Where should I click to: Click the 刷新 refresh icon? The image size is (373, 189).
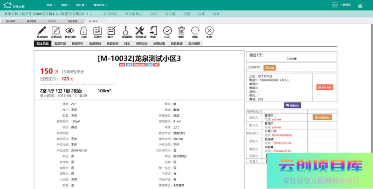click(194, 30)
